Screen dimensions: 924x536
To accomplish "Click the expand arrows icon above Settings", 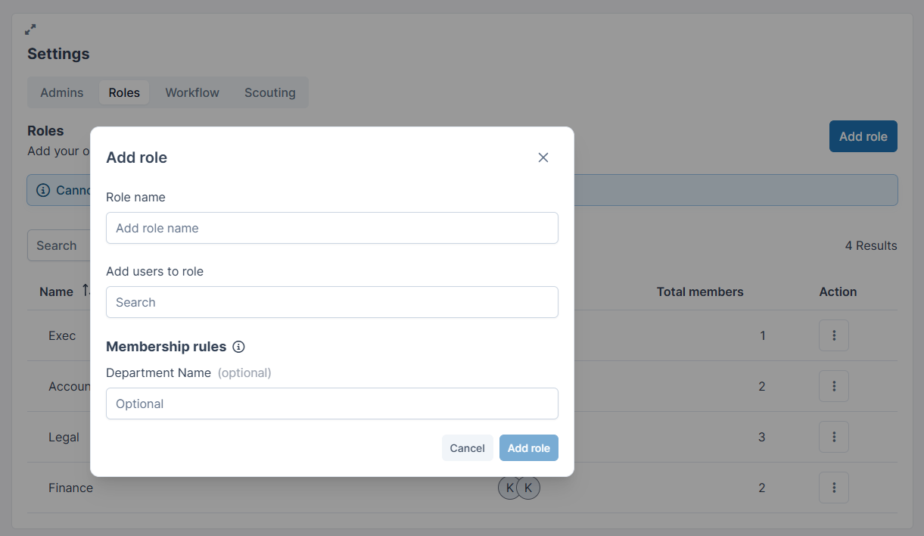I will [x=30, y=30].
